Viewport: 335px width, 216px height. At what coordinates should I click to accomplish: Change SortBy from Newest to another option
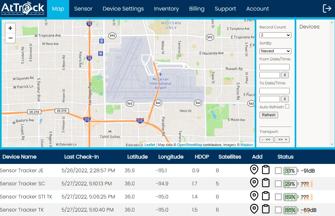tap(275, 51)
